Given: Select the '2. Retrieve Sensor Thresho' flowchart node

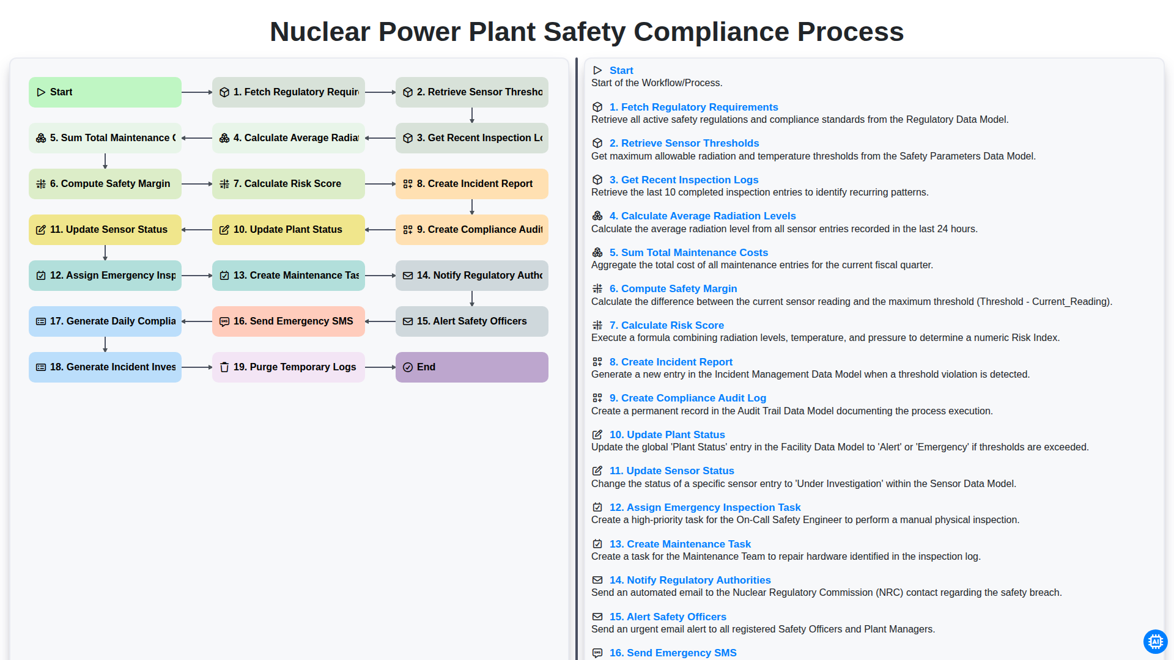Looking at the screenshot, I should (x=472, y=92).
